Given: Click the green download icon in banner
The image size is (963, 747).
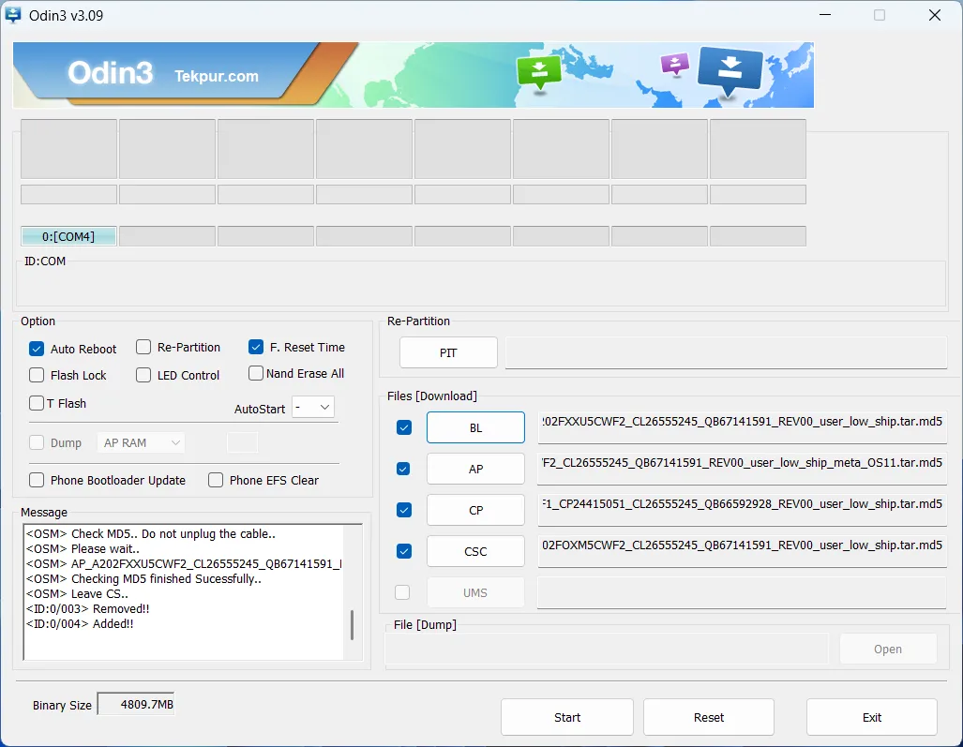Looking at the screenshot, I should tap(539, 71).
